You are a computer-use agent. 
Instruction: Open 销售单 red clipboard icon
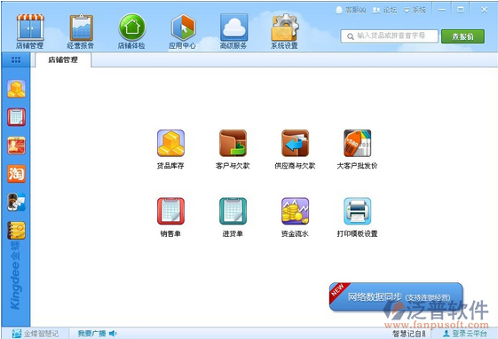click(170, 211)
